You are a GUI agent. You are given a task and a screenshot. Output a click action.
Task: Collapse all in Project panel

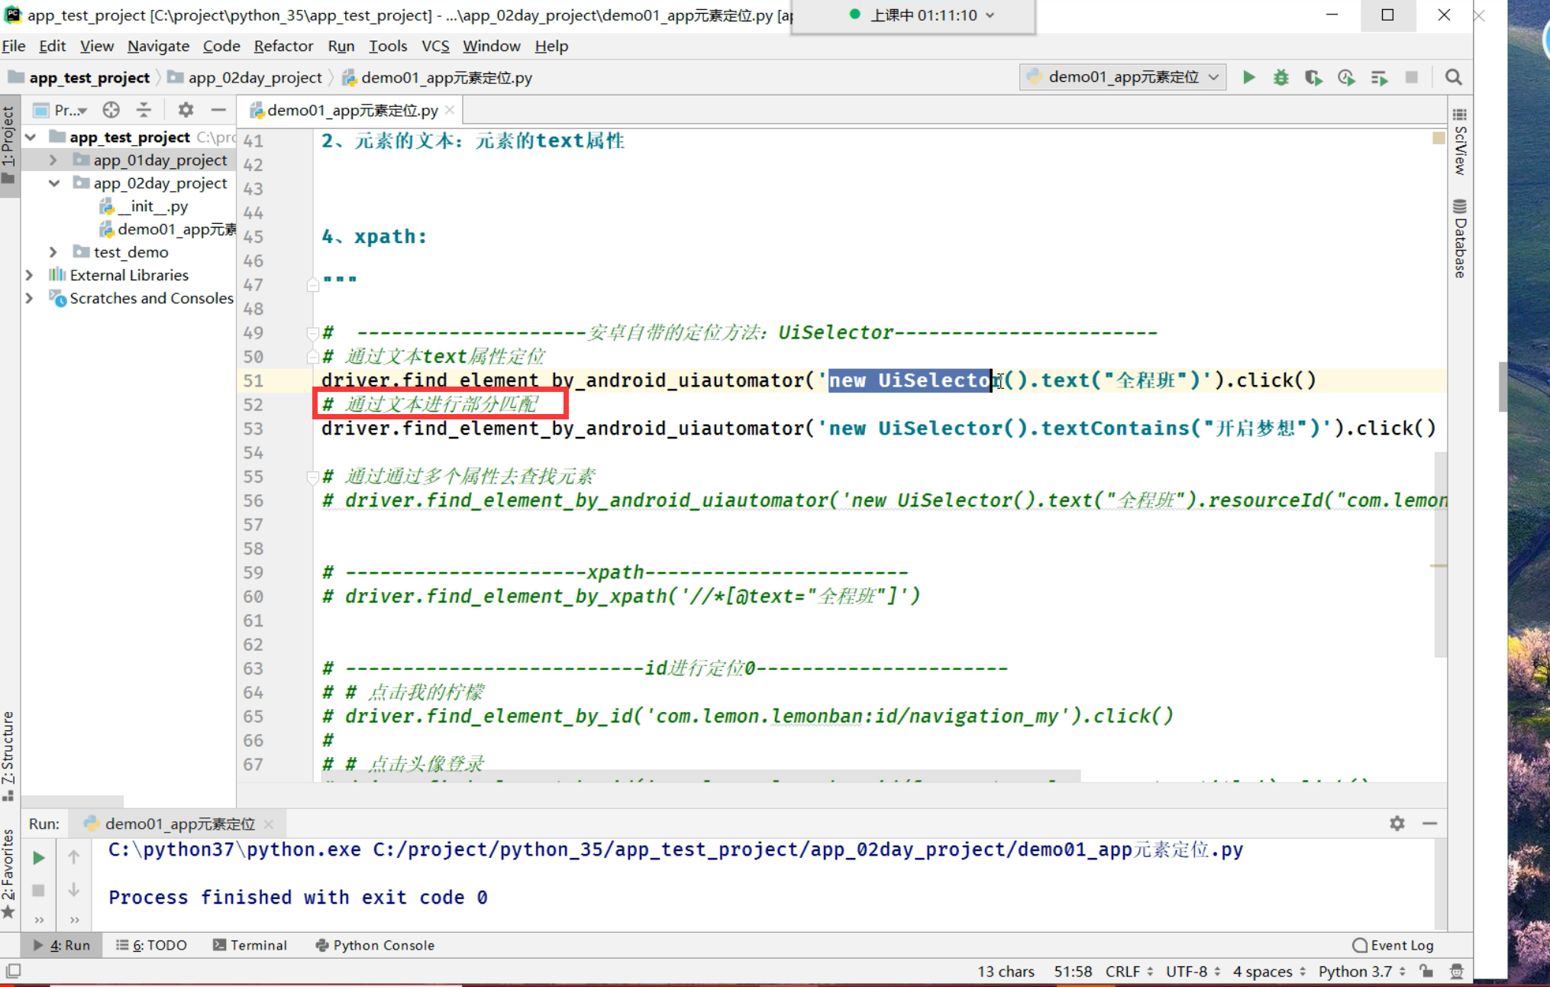click(x=144, y=110)
